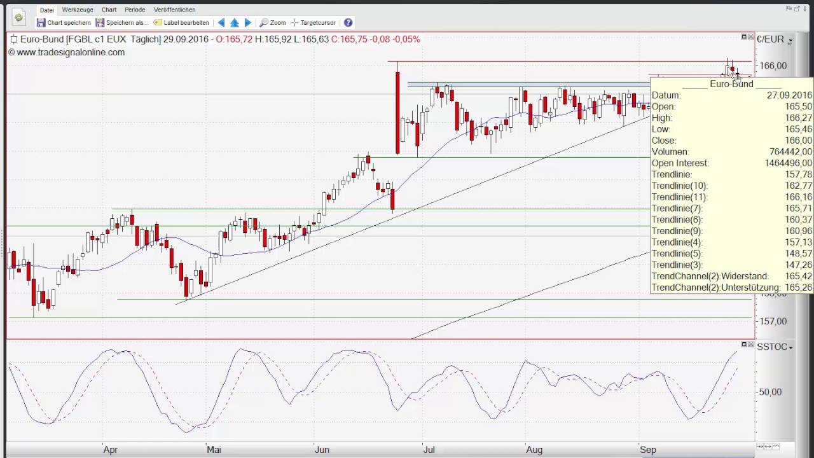The image size is (814, 458).
Task: Click the first top-right window flag icon
Action: coord(790,8)
